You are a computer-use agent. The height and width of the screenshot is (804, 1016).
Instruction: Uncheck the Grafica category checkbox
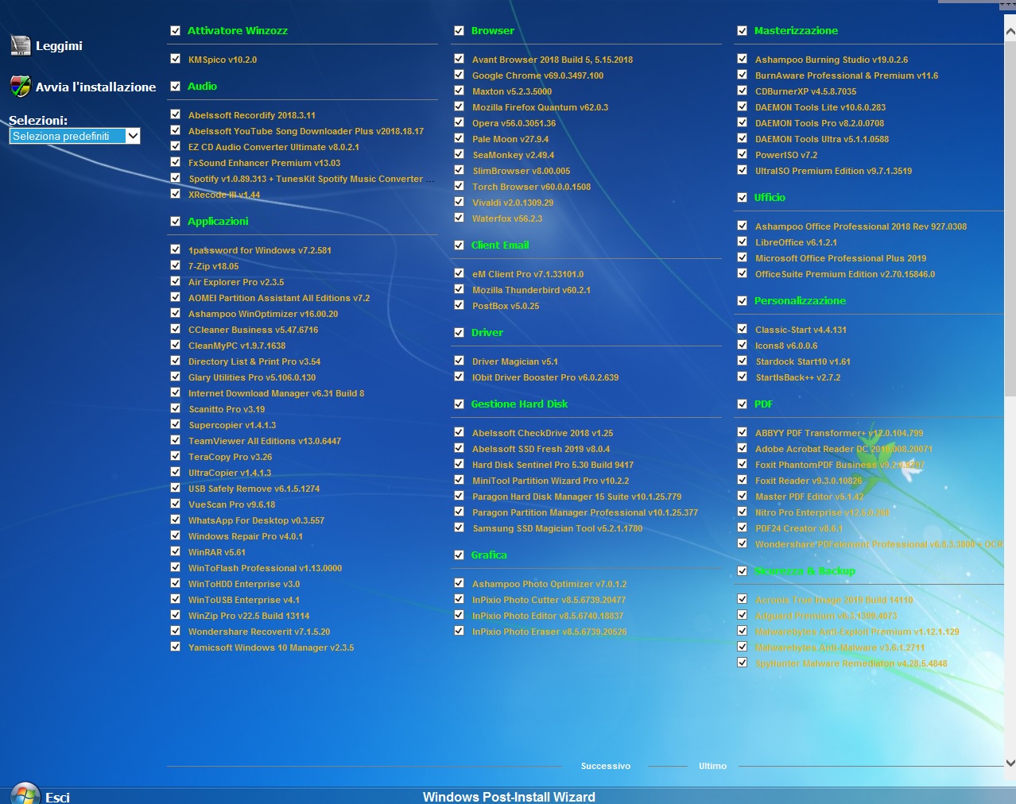(x=460, y=555)
